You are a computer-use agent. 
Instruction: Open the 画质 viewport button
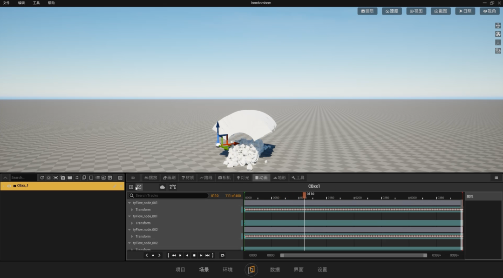tap(367, 11)
